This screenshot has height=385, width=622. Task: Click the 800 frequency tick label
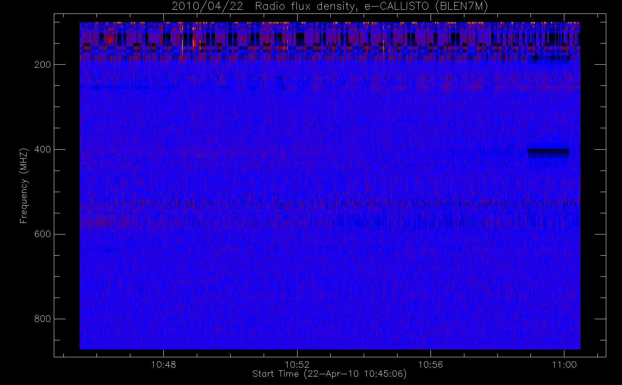pos(43,319)
